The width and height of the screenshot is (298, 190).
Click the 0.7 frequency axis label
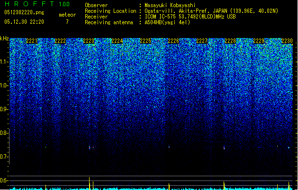click(4, 157)
